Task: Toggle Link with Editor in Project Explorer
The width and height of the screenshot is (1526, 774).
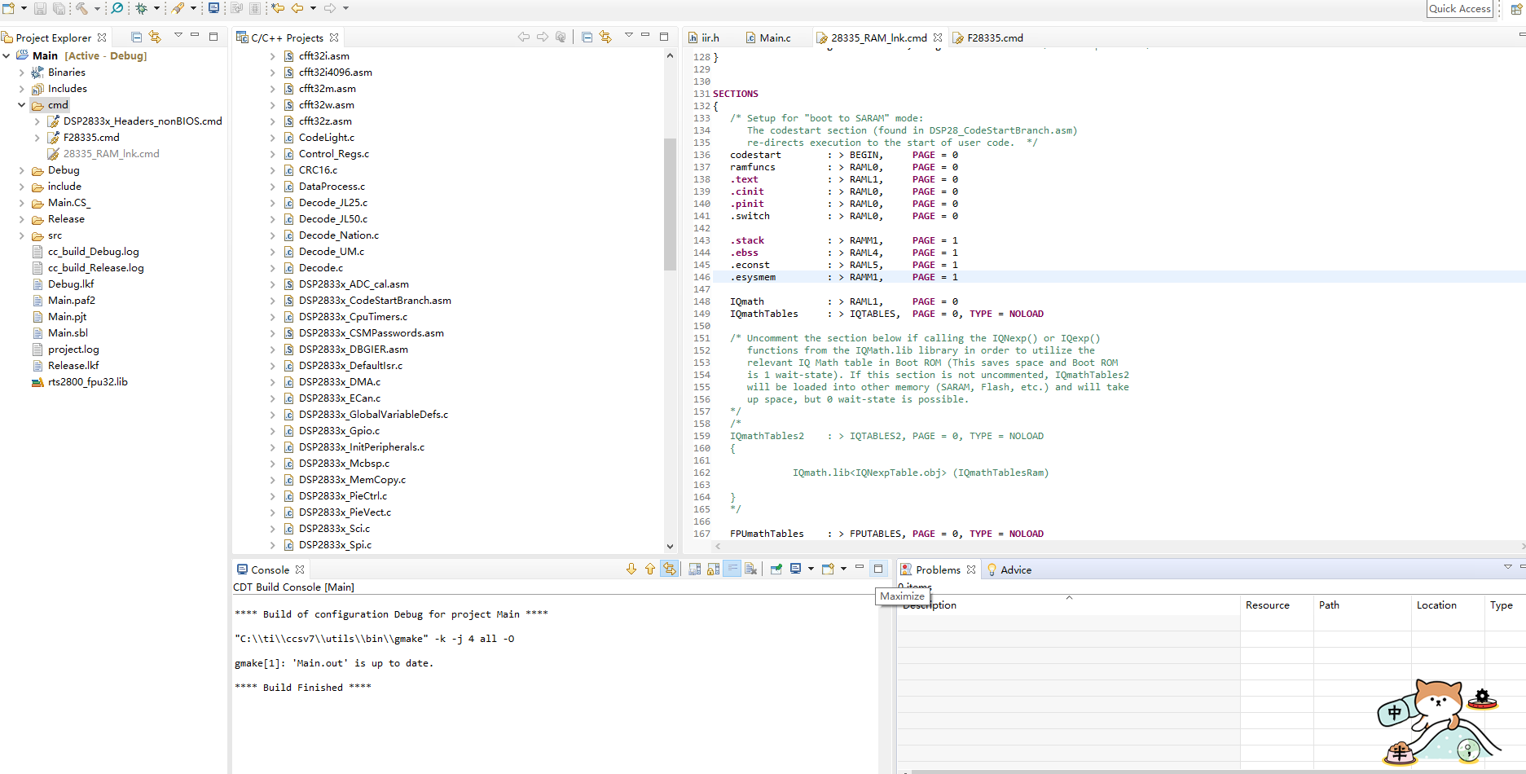Action: click(155, 37)
